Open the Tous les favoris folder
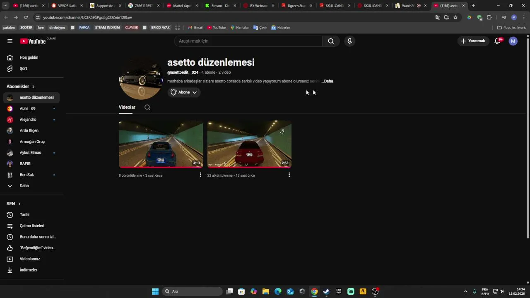 pos(512,28)
